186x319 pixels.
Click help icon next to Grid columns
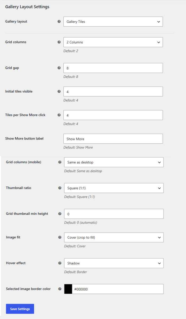click(59, 42)
